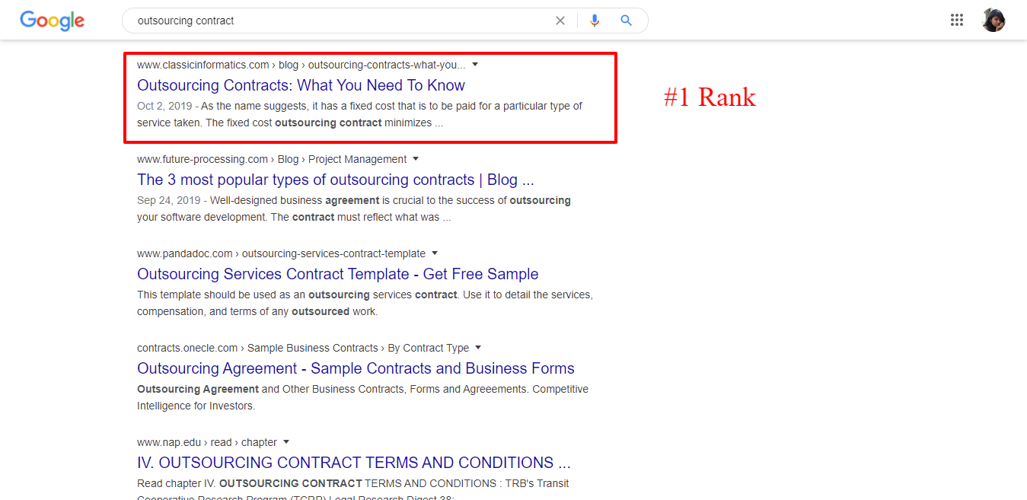Start voice search with the microphone icon

click(x=595, y=21)
